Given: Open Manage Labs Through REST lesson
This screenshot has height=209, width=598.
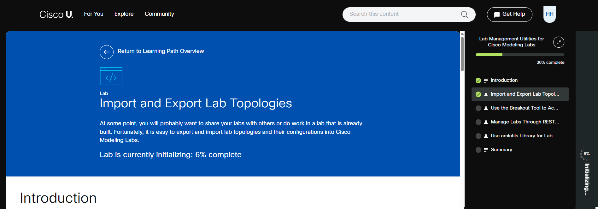Looking at the screenshot, I should pyautogui.click(x=520, y=122).
